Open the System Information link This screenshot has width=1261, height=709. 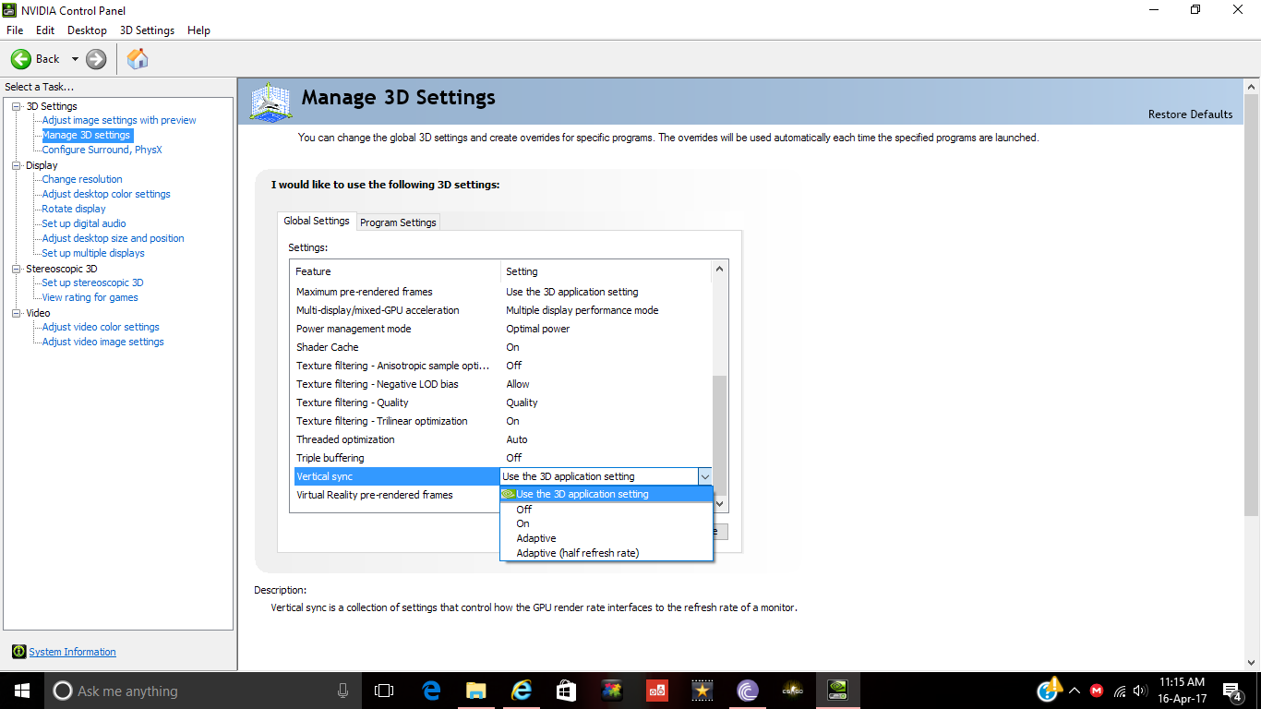[x=72, y=652]
